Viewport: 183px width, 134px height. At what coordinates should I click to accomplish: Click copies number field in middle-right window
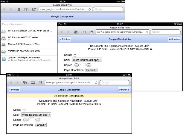[x=83, y=64]
